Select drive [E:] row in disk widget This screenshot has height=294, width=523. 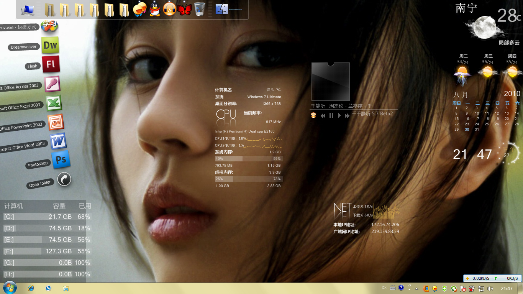point(47,240)
